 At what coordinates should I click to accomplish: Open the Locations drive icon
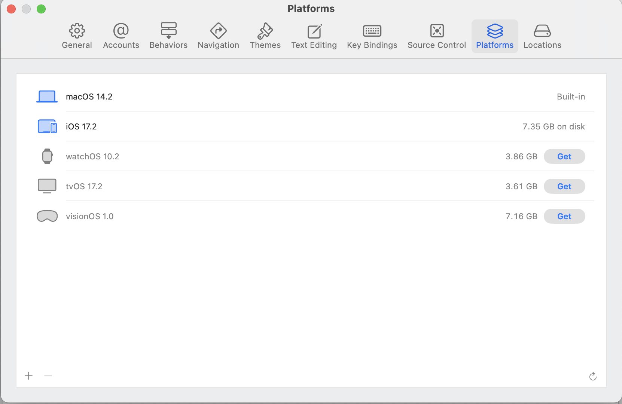pyautogui.click(x=542, y=31)
